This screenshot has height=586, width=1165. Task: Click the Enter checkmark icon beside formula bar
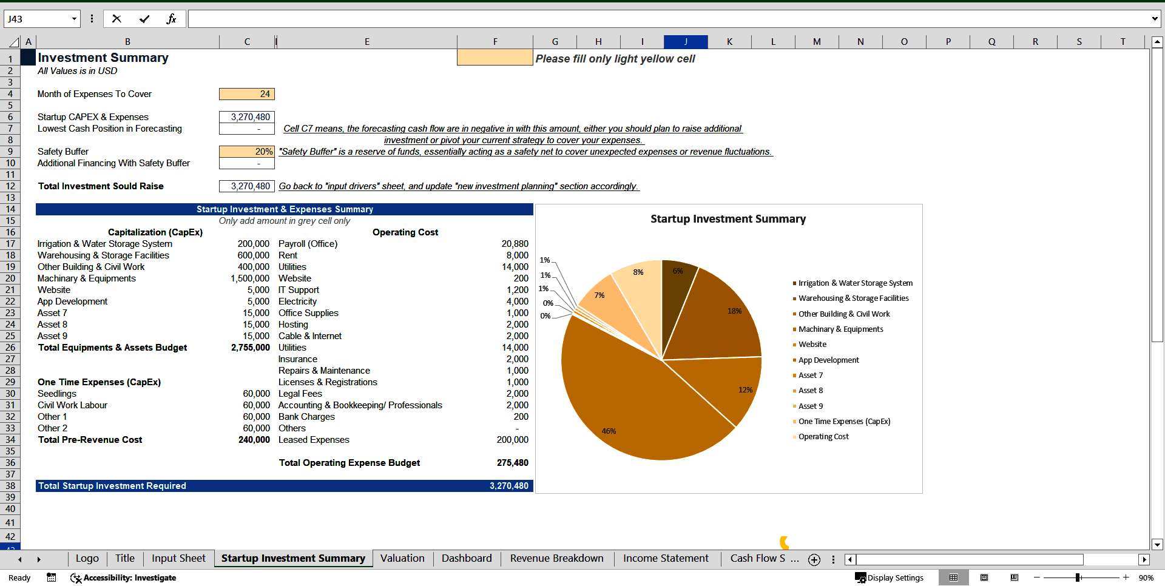(x=144, y=18)
